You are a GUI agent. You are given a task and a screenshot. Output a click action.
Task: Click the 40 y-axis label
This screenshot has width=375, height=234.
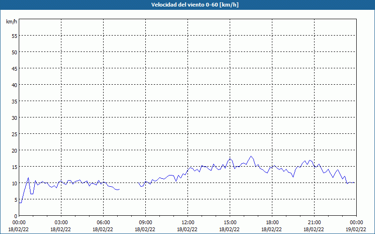[15, 85]
